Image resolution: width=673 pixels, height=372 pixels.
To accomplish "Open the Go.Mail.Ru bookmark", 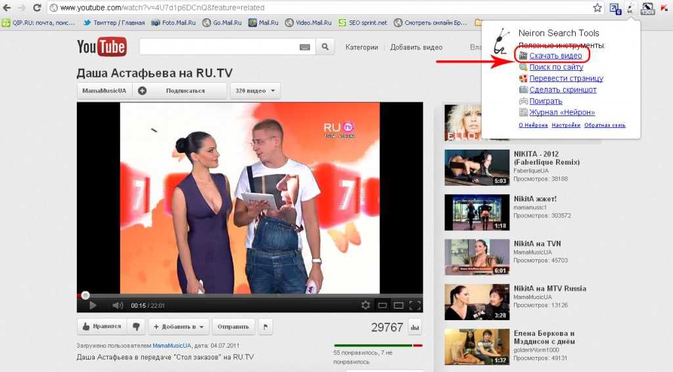I will click(222, 23).
